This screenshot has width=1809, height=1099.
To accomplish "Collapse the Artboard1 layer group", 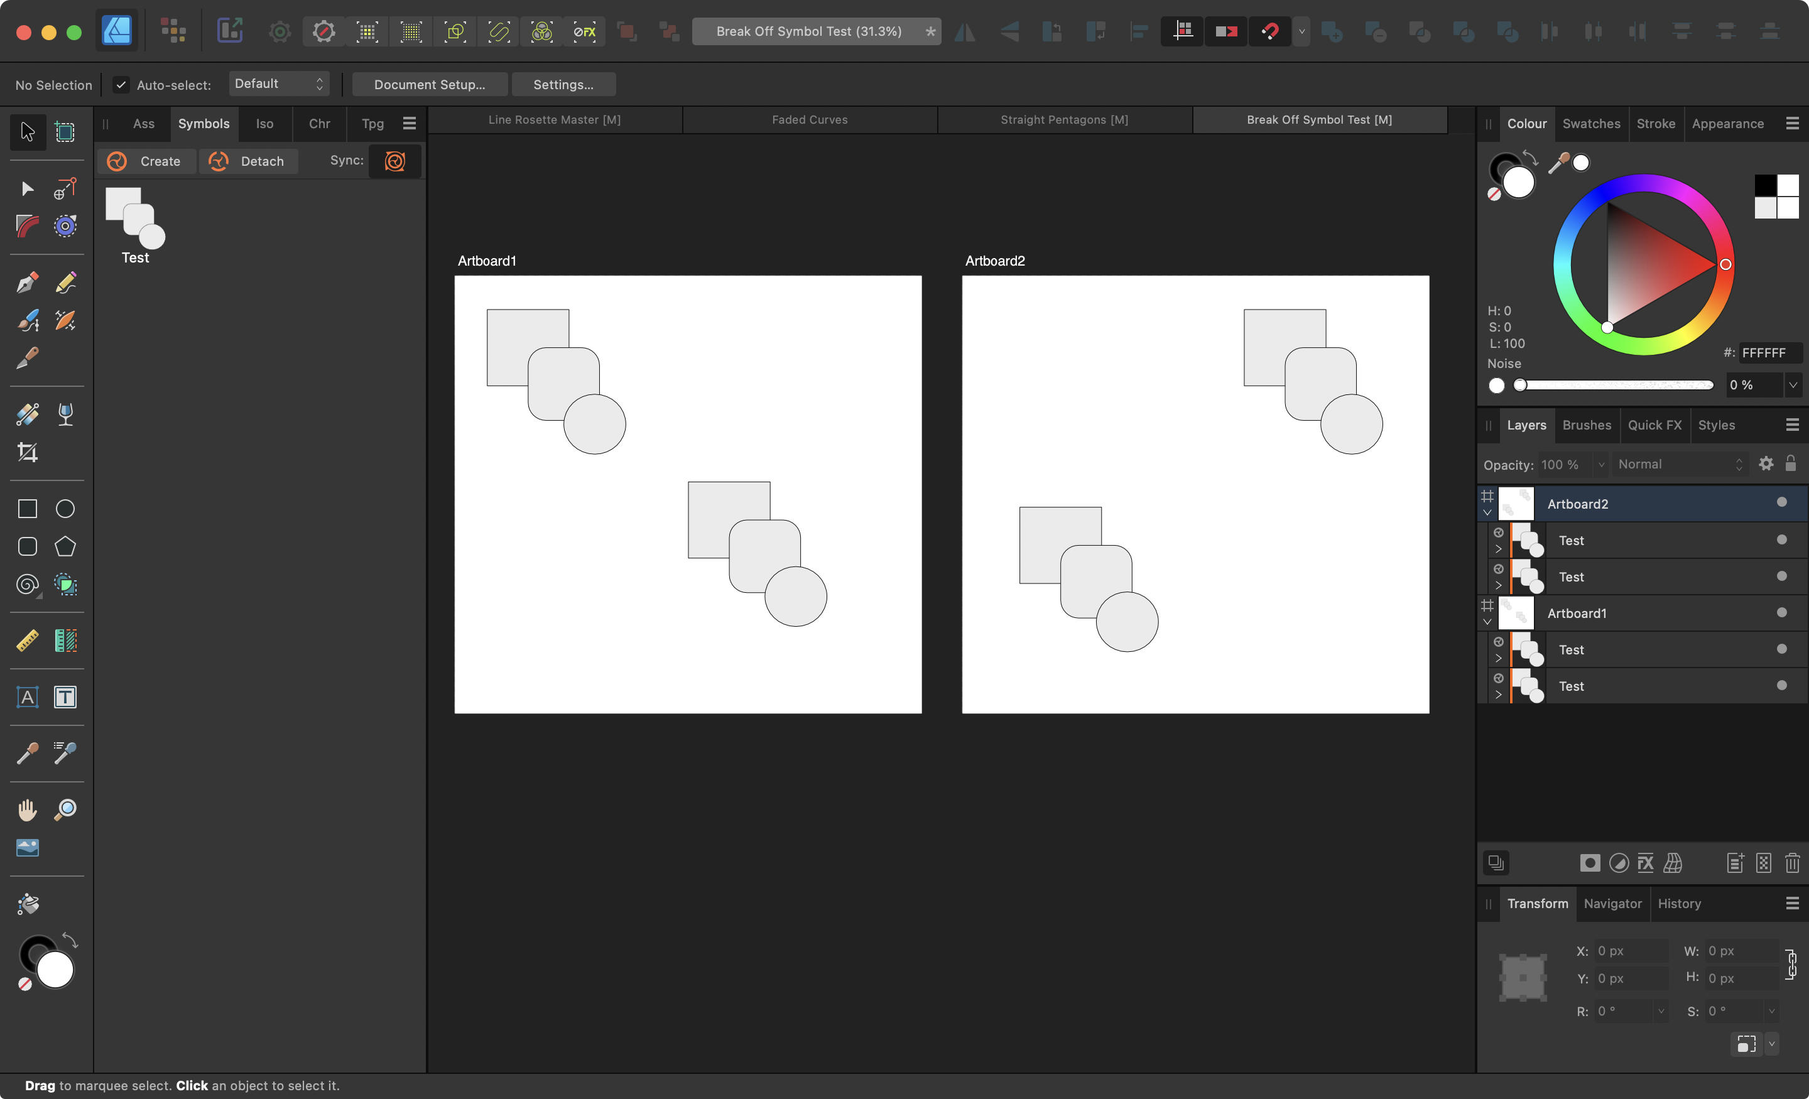I will pos(1487,622).
